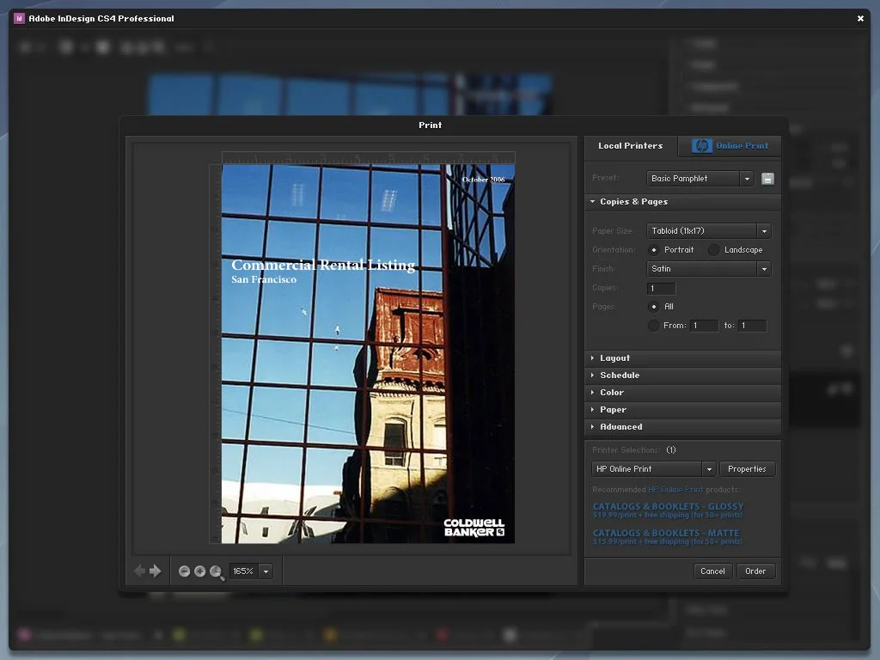
Task: Click the next page arrow icon
Action: 156,571
